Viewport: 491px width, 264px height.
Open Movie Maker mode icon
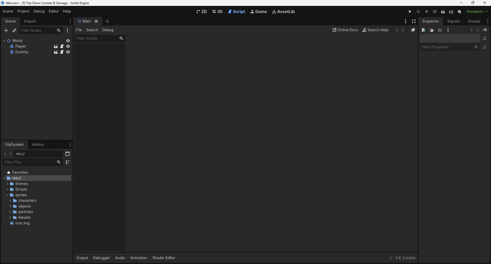pyautogui.click(x=460, y=12)
